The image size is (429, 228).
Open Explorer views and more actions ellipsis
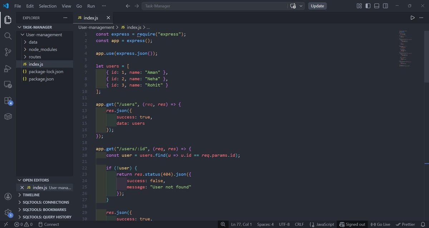[65, 18]
